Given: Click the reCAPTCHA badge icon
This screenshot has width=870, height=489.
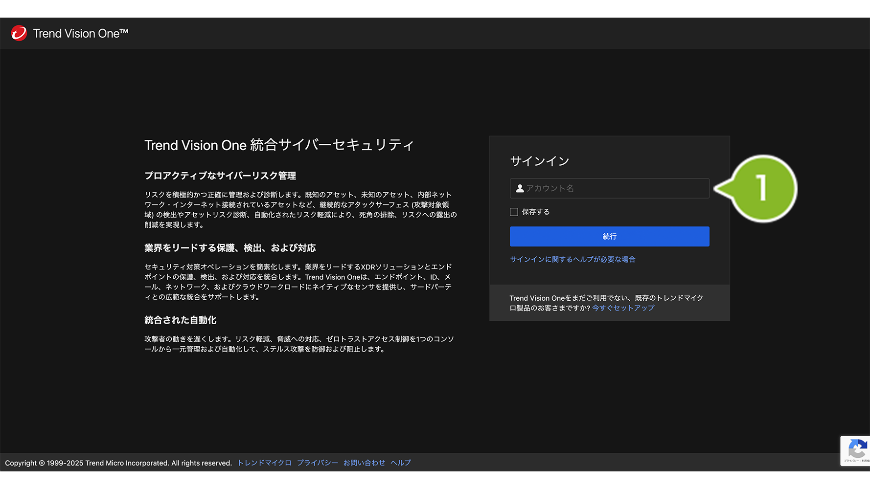Looking at the screenshot, I should [856, 450].
